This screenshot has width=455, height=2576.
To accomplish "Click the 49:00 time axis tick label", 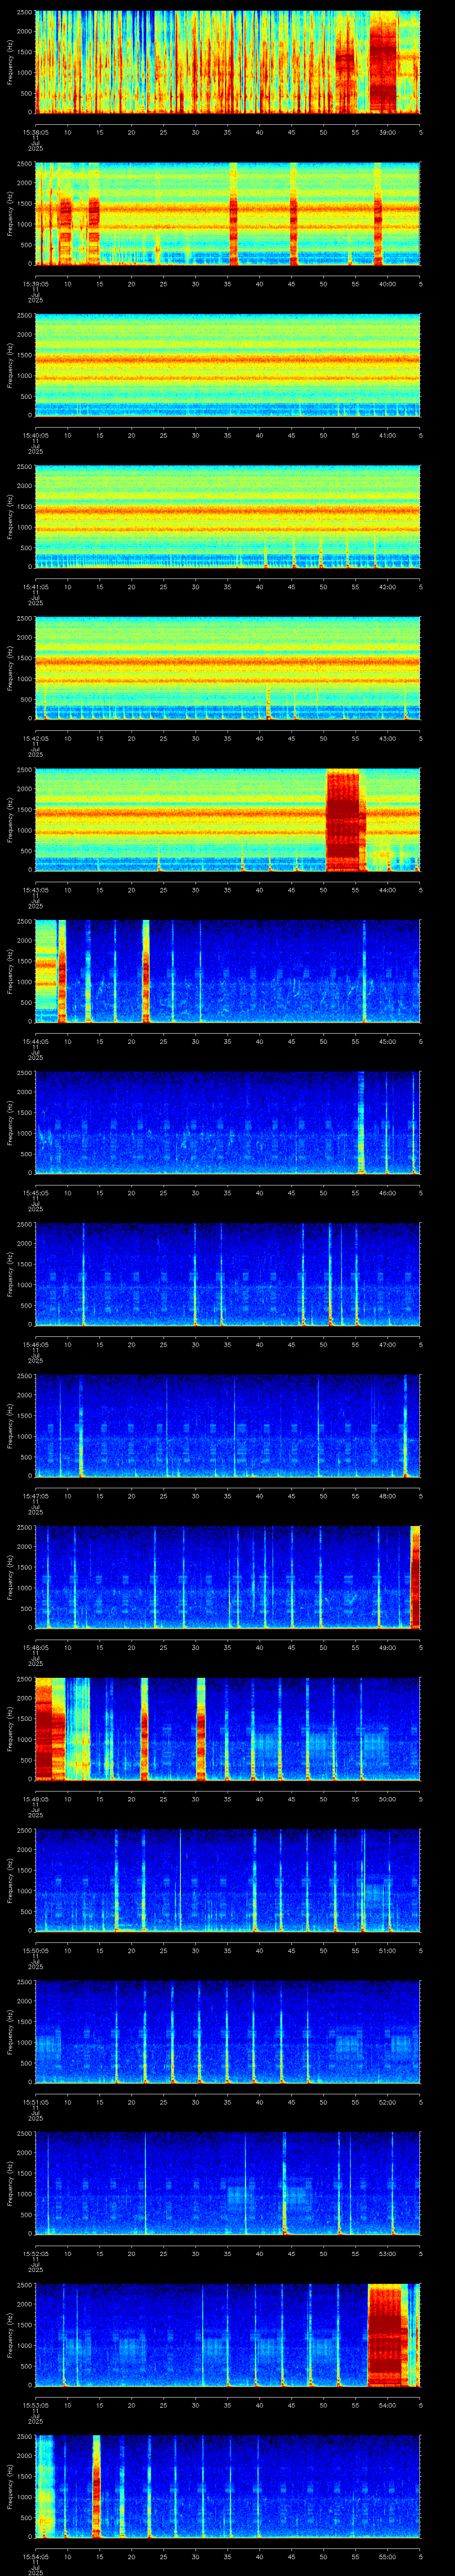I will point(388,1648).
